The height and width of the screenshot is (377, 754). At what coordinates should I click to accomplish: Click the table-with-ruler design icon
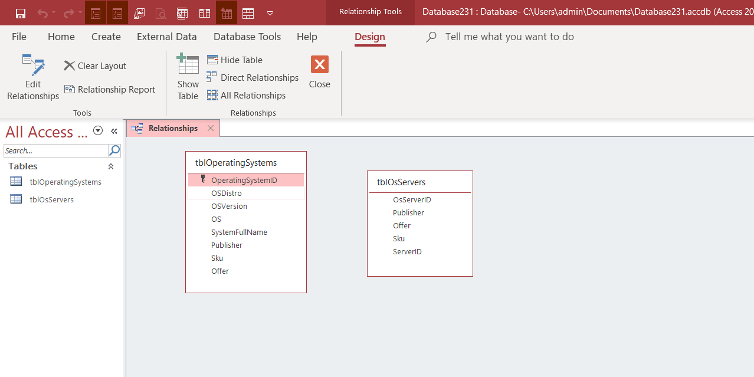coord(182,13)
